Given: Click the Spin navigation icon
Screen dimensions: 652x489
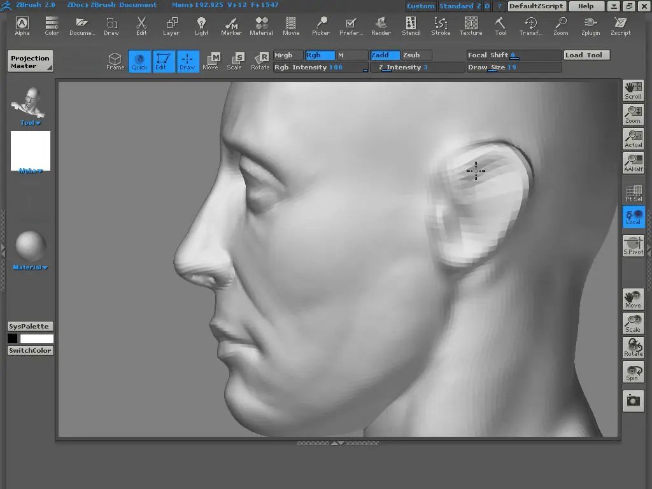Looking at the screenshot, I should [633, 372].
